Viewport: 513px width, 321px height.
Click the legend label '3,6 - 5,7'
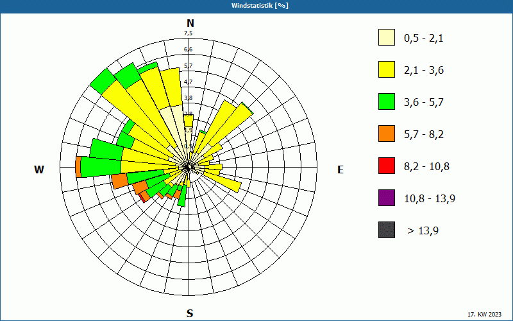click(x=424, y=103)
